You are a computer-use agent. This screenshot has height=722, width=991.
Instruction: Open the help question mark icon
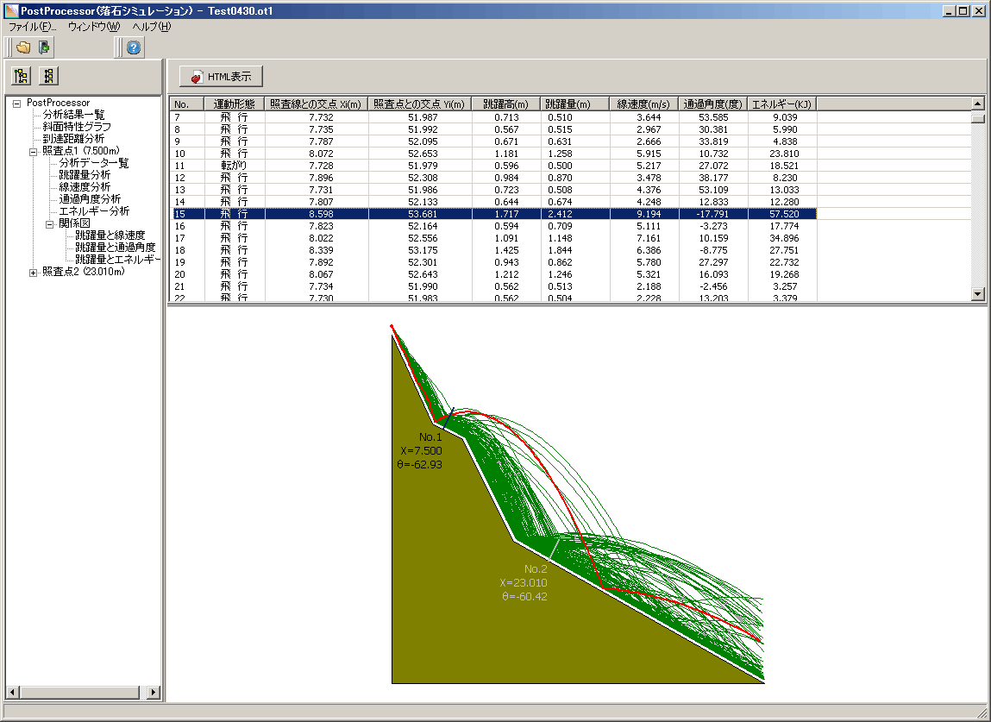tap(134, 47)
